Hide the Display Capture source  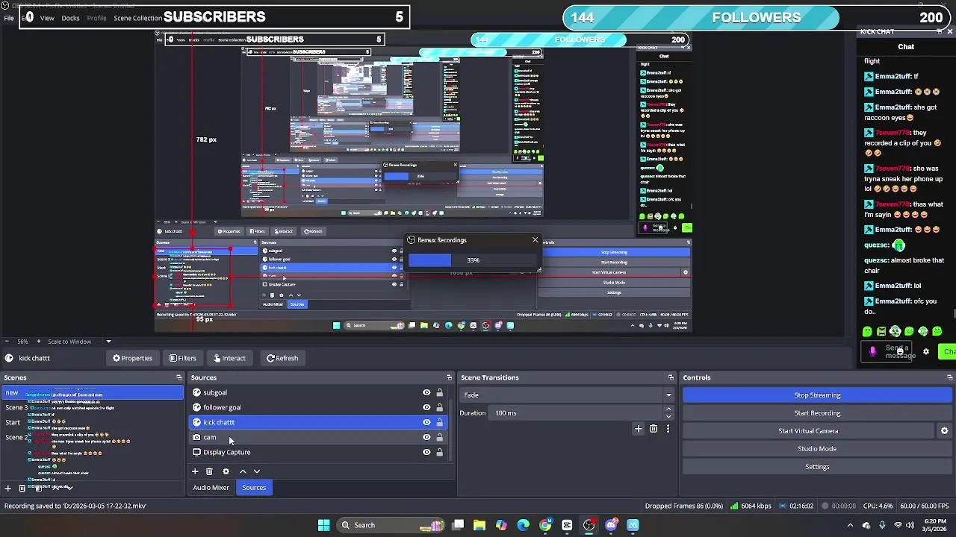click(426, 452)
